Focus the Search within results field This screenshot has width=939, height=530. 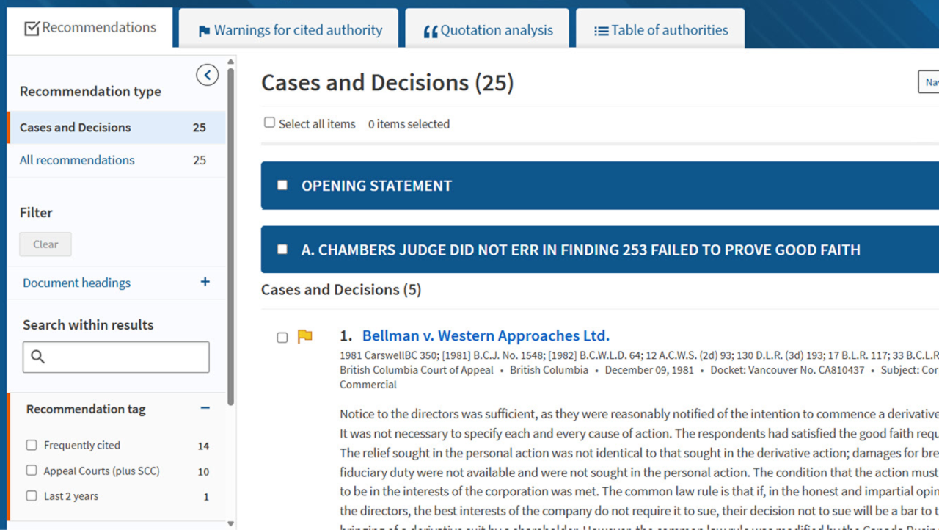(126, 357)
